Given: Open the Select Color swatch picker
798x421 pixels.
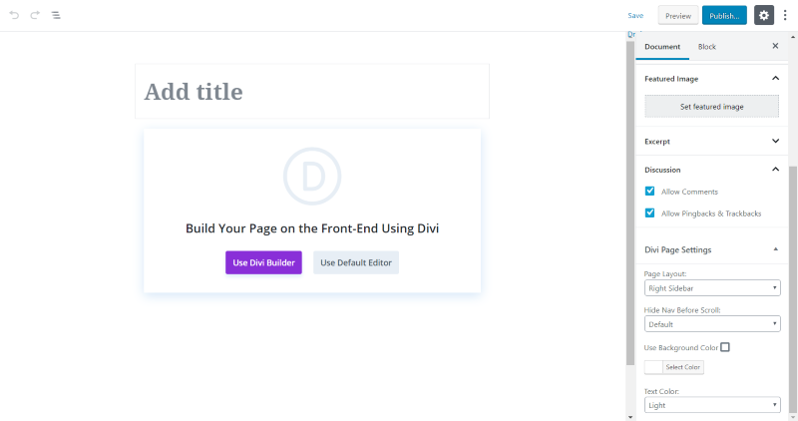Looking at the screenshot, I should [x=674, y=367].
